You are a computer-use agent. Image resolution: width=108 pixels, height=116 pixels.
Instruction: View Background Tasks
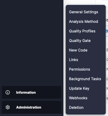tap(85, 79)
